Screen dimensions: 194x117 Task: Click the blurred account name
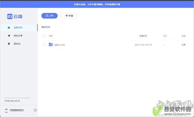pyautogui.click(x=17, y=110)
